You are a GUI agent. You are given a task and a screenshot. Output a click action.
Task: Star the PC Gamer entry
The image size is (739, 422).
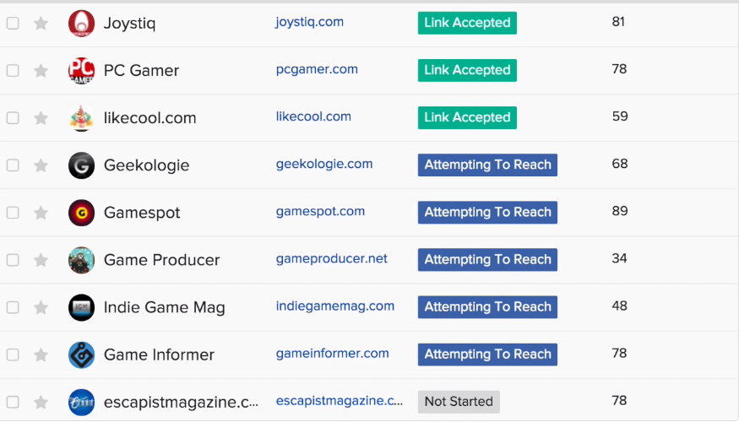(41, 70)
